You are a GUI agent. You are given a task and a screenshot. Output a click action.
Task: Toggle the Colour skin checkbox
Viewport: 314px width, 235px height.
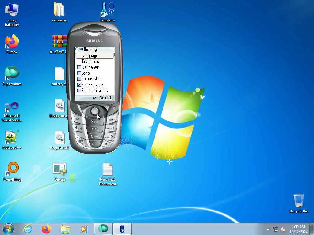79,79
